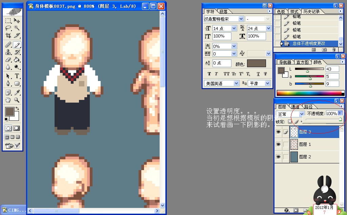Activate the Crop tool
The width and height of the screenshot is (347, 215).
8,35
